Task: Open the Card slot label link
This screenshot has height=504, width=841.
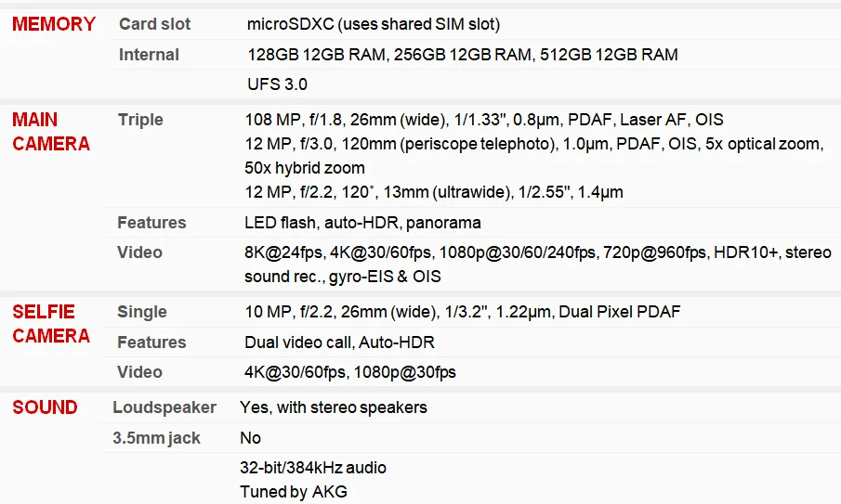Action: pyautogui.click(x=154, y=24)
